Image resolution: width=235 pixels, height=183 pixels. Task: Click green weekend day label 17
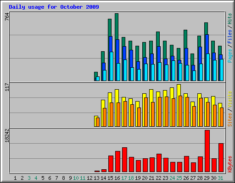[x=124, y=178]
